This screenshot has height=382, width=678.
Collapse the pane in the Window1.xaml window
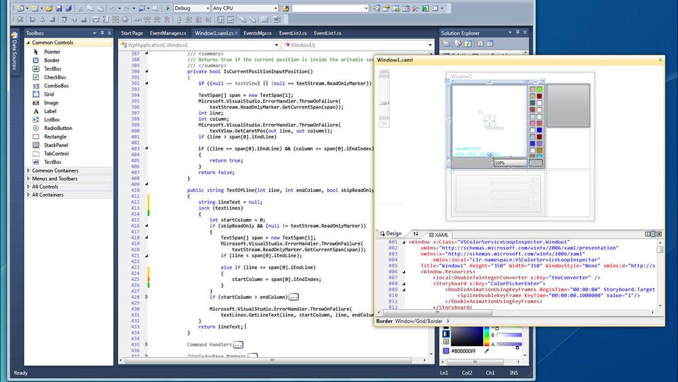(659, 233)
